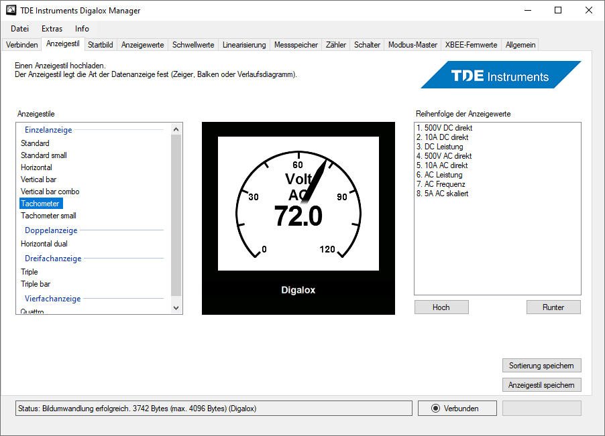
Task: Select '4. 500V AC direkt' entry
Action: pos(444,156)
